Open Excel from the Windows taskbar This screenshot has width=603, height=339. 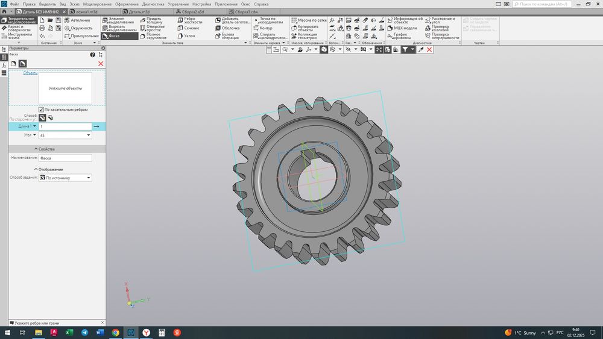[69, 332]
